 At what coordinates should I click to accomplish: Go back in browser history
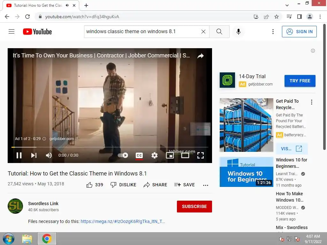point(7,17)
